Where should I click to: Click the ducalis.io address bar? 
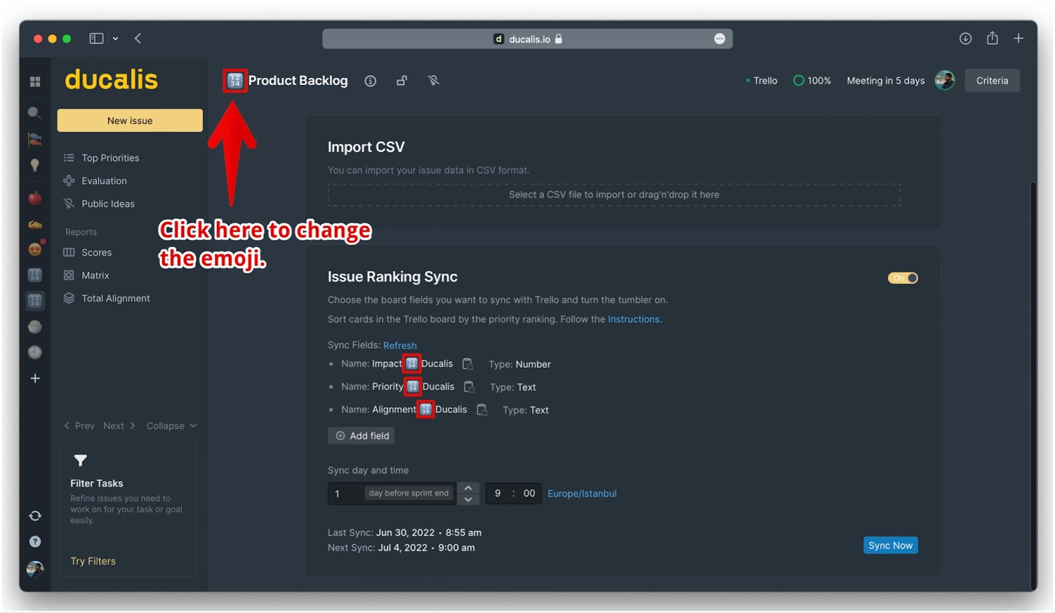527,39
